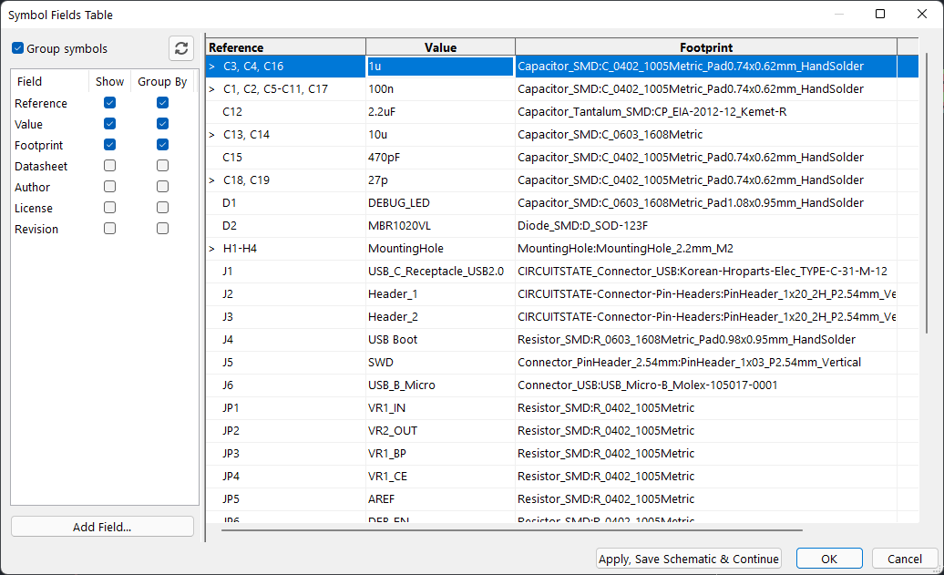Image resolution: width=944 pixels, height=575 pixels.
Task: Uncheck Group By for the Reference field
Action: [162, 103]
